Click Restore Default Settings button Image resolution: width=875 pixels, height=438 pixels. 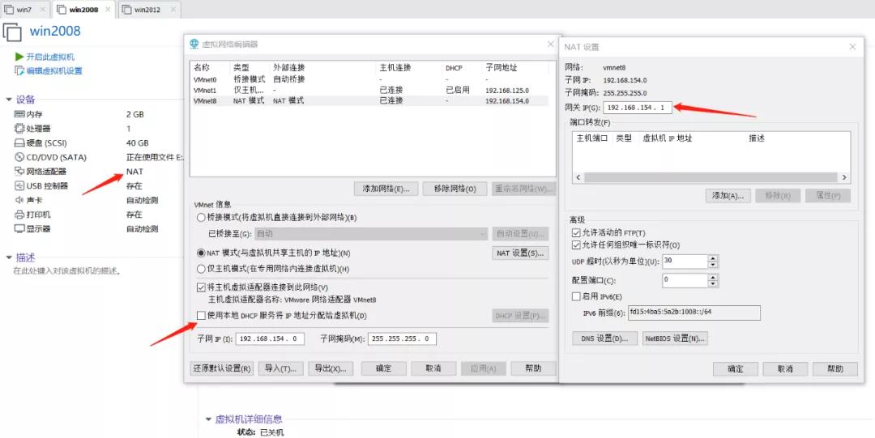click(222, 368)
